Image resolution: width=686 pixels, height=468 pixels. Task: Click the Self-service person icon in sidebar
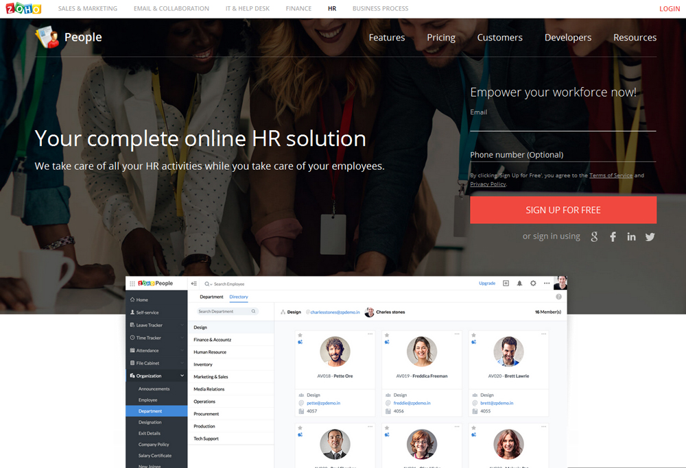pyautogui.click(x=132, y=312)
